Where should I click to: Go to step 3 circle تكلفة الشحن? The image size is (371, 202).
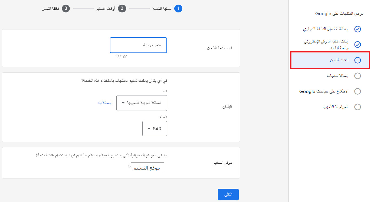coord(66,8)
